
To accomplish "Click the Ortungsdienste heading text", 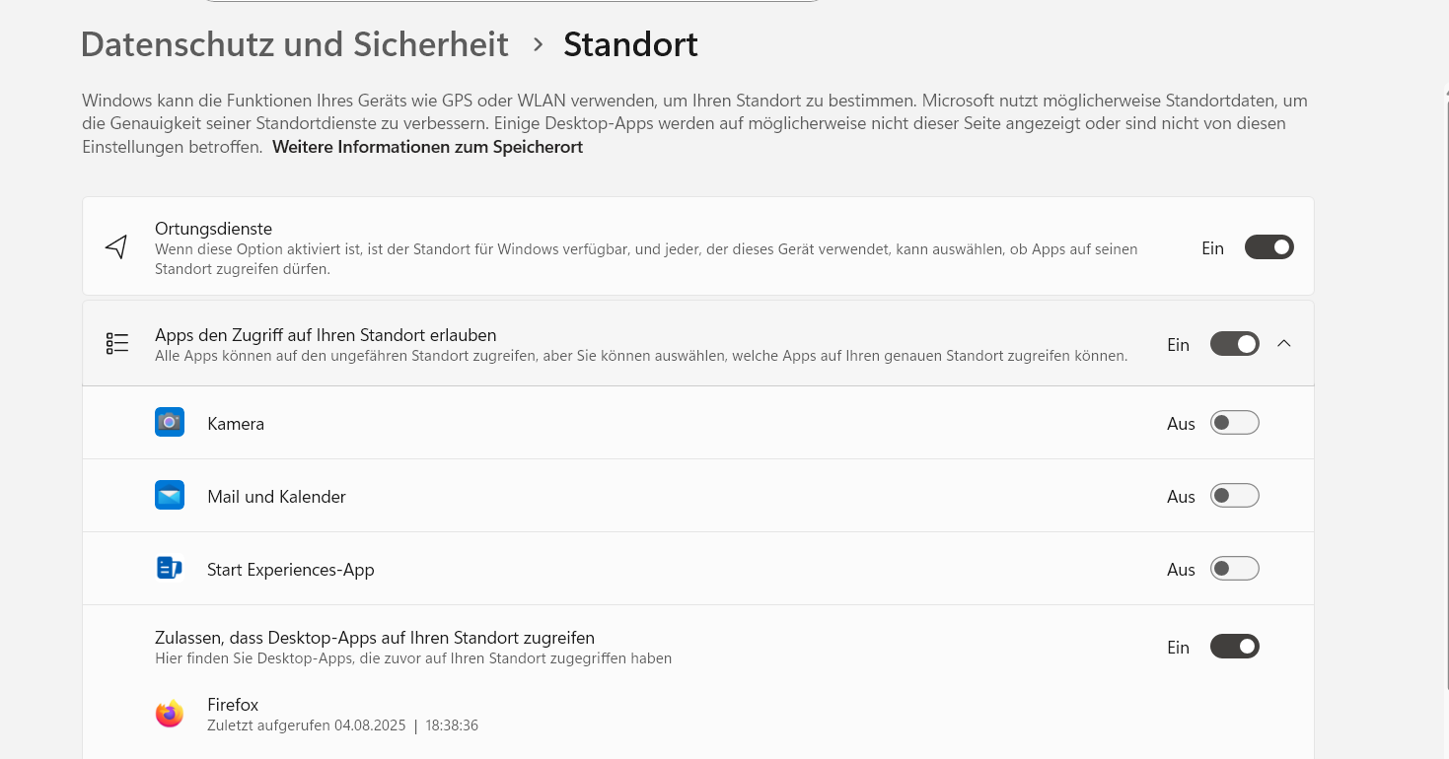I will pyautogui.click(x=213, y=229).
